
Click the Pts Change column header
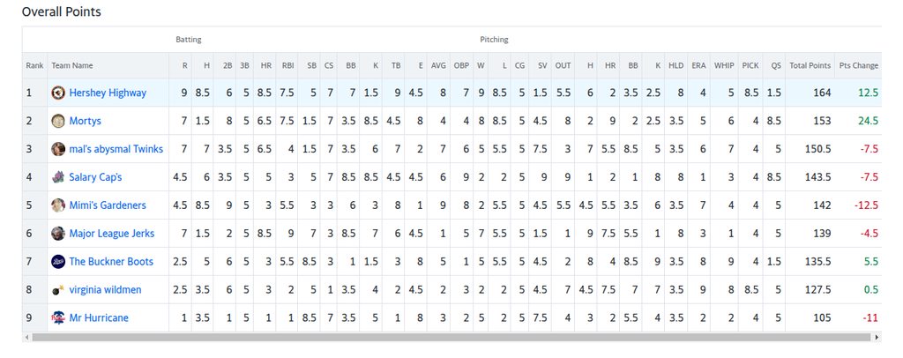858,65
